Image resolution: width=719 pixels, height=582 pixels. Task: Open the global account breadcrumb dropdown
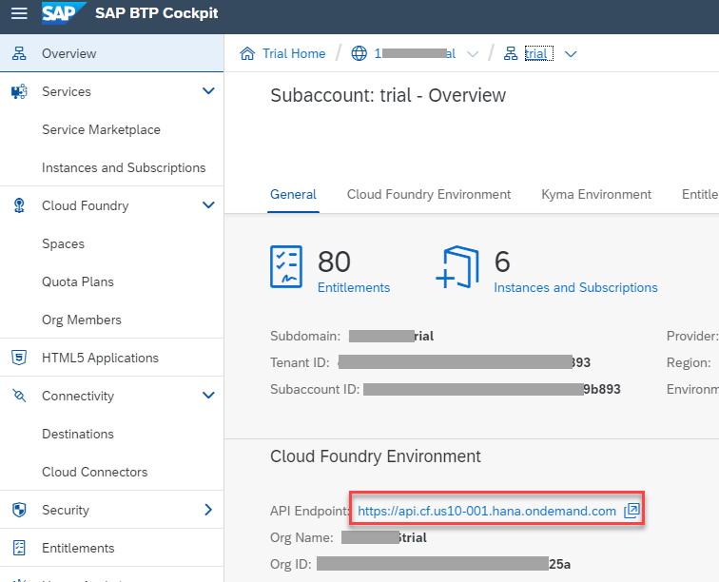(473, 54)
